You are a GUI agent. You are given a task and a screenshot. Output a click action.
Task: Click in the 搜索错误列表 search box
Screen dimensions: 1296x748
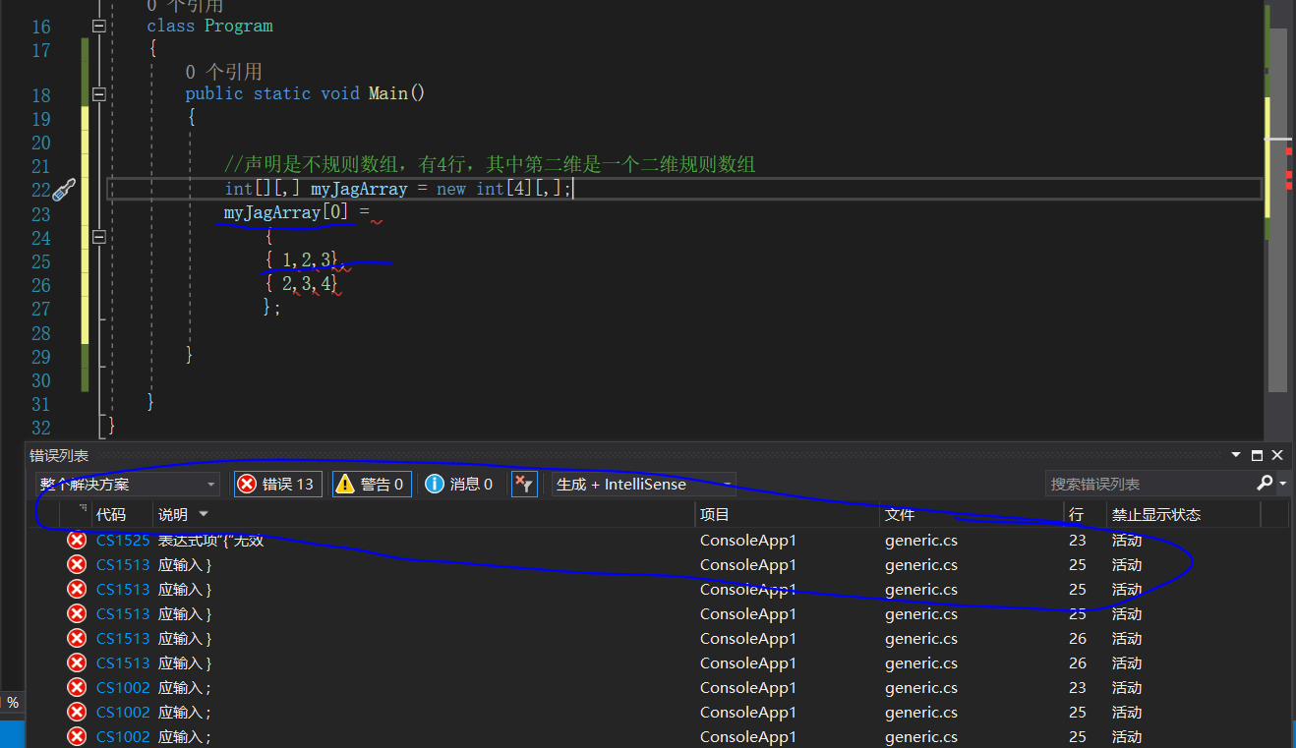(x=1150, y=484)
